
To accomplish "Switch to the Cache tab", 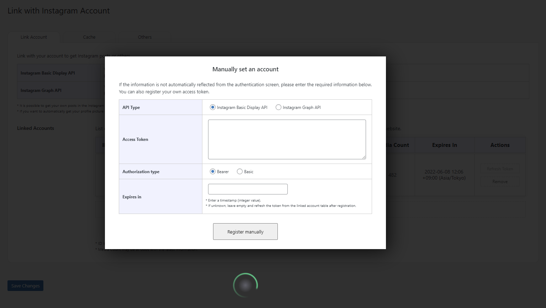I will (89, 37).
